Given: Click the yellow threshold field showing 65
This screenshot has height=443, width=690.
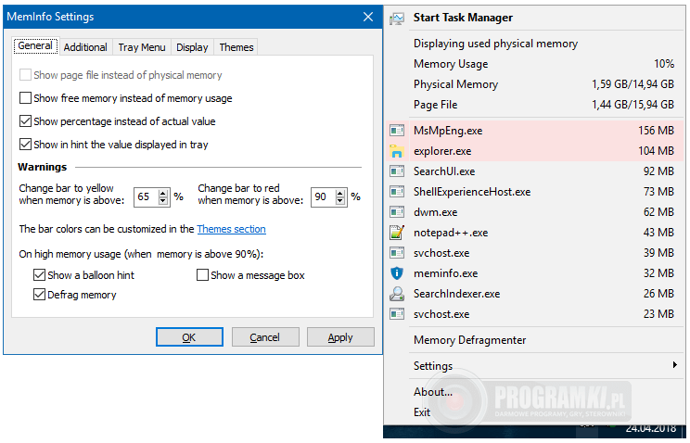Looking at the screenshot, I should [x=147, y=196].
